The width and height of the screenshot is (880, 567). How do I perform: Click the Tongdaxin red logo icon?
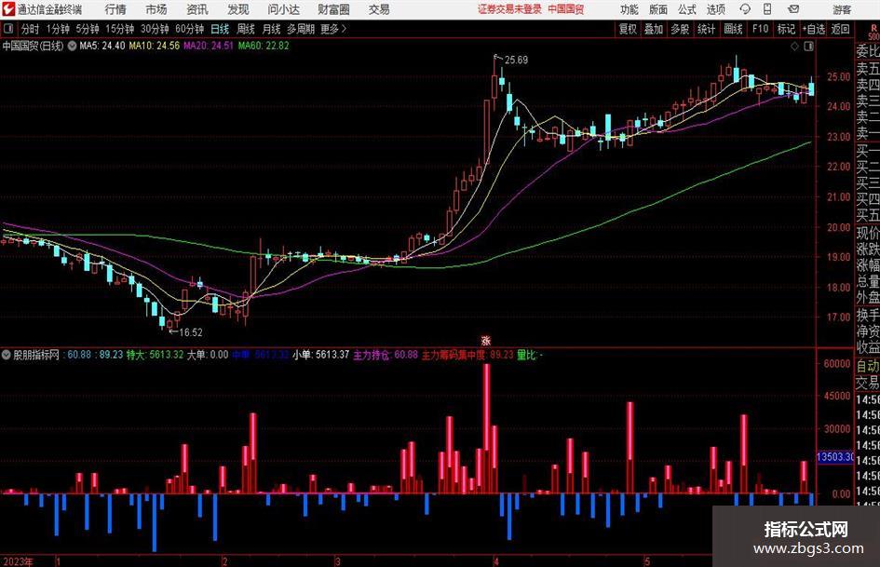(x=8, y=9)
